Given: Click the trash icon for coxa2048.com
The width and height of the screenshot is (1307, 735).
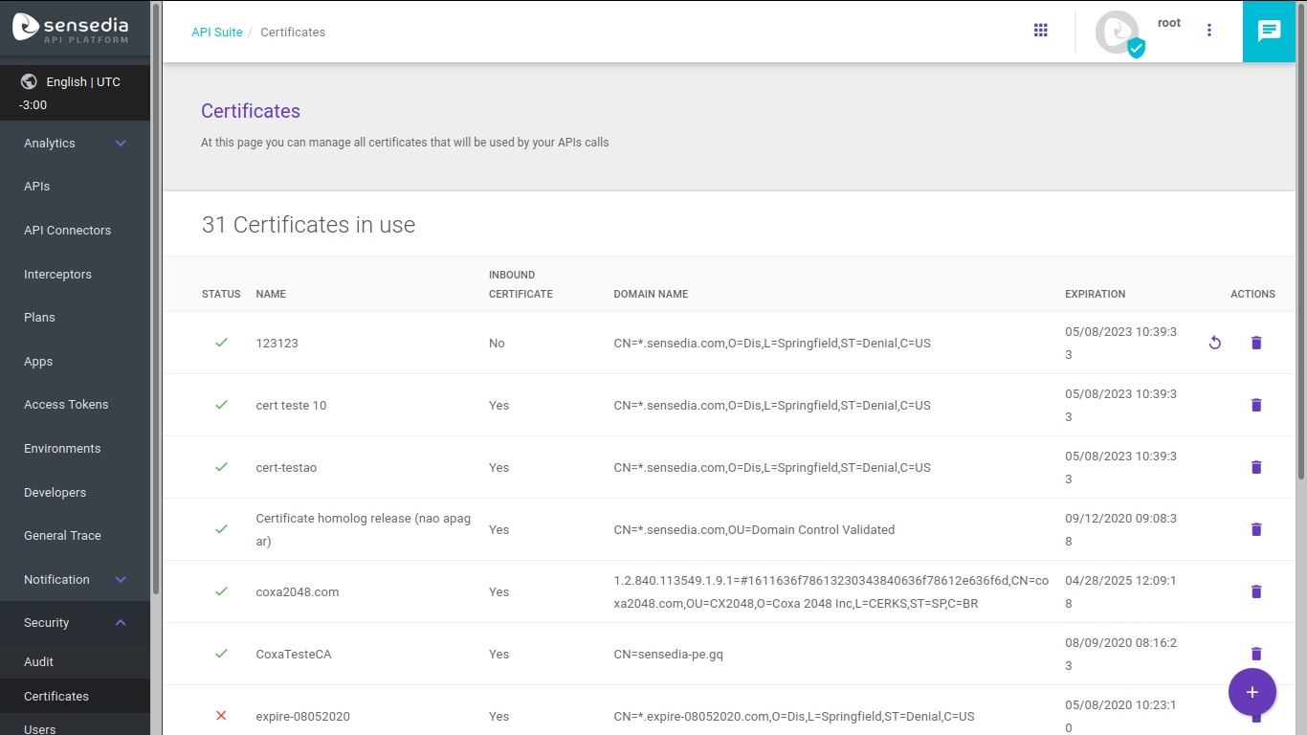Looking at the screenshot, I should click(x=1256, y=591).
